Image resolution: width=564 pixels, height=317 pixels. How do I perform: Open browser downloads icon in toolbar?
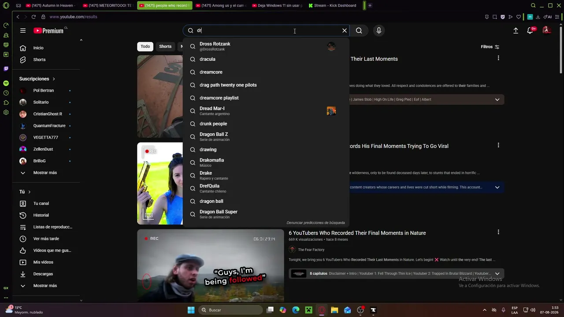pos(538,17)
